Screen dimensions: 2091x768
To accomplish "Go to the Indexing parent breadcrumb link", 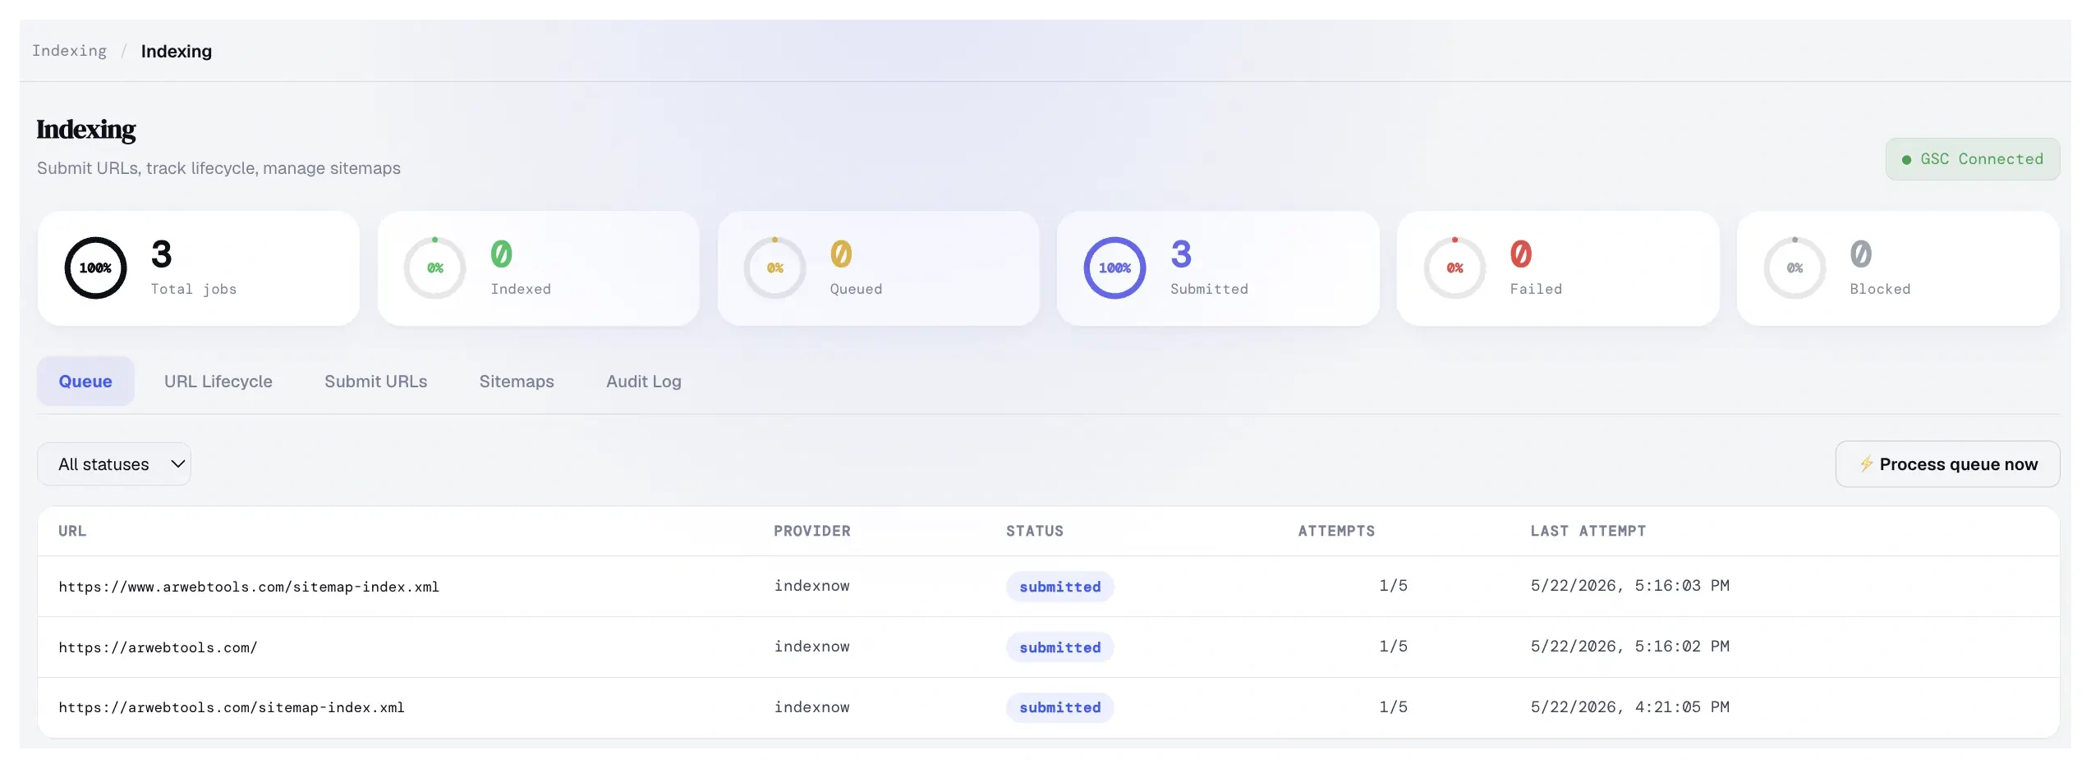I will coord(70,51).
